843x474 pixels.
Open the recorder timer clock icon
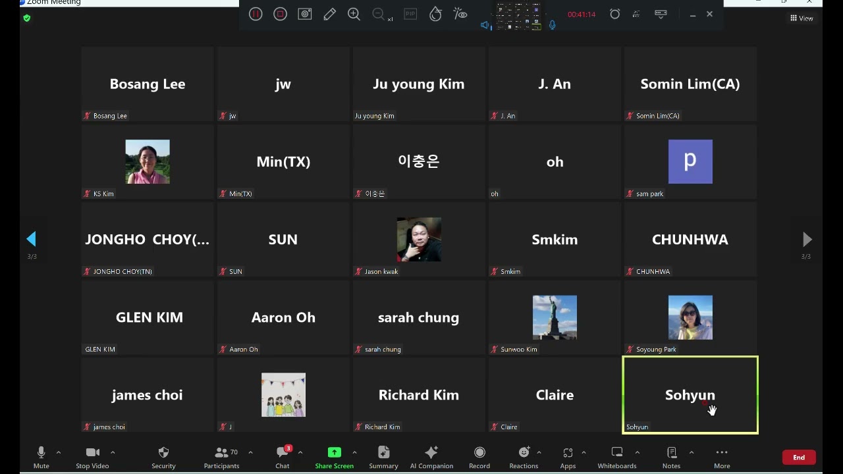click(x=614, y=14)
